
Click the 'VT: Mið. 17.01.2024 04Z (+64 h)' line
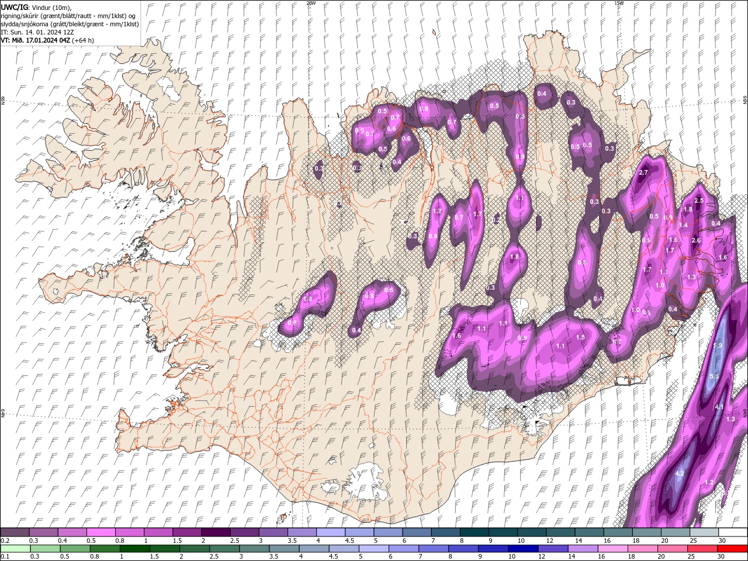click(x=47, y=40)
